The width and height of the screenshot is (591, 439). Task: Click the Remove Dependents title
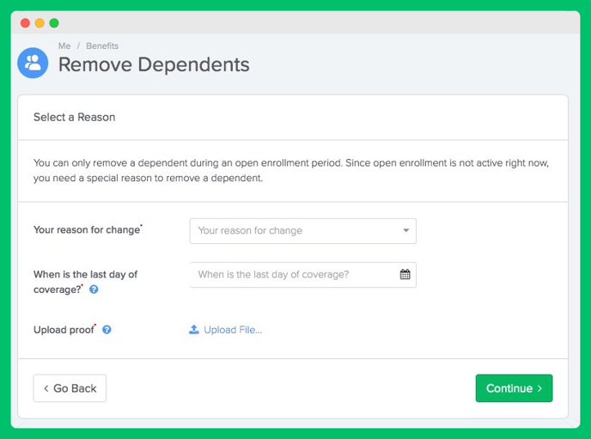click(x=154, y=64)
